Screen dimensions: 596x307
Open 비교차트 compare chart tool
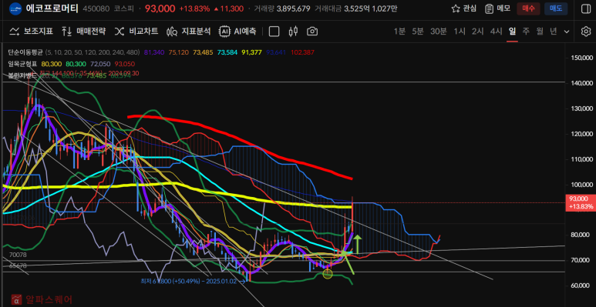click(136, 32)
